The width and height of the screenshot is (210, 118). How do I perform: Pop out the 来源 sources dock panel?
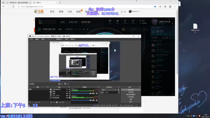pos(69,87)
